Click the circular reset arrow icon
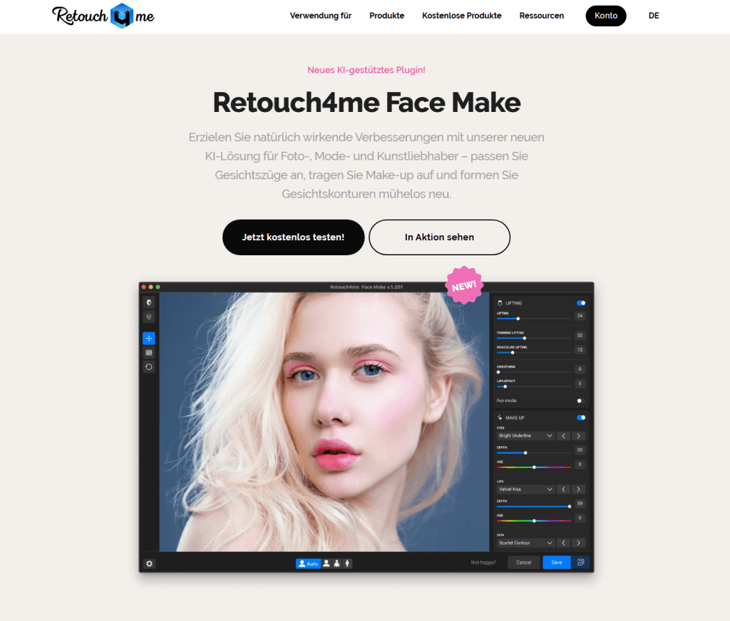Screen dimensions: 730x621 tap(149, 366)
